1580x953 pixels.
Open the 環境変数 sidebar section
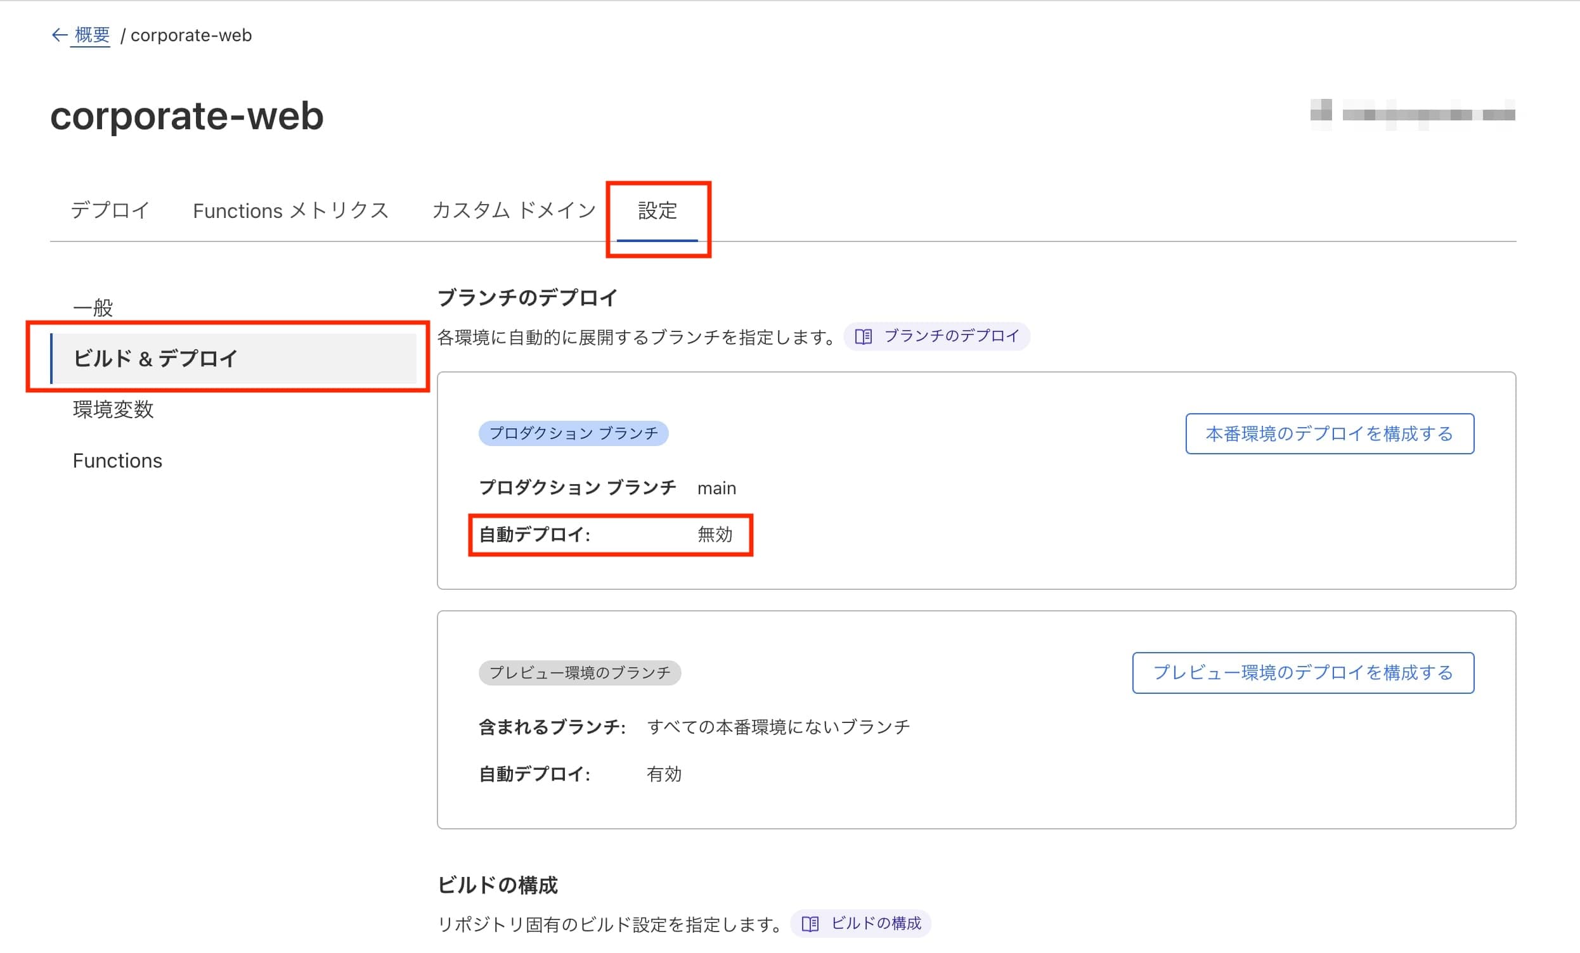tap(113, 409)
